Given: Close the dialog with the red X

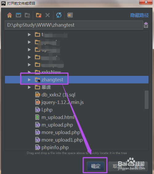Looking at the screenshot, I should pyautogui.click(x=146, y=2).
